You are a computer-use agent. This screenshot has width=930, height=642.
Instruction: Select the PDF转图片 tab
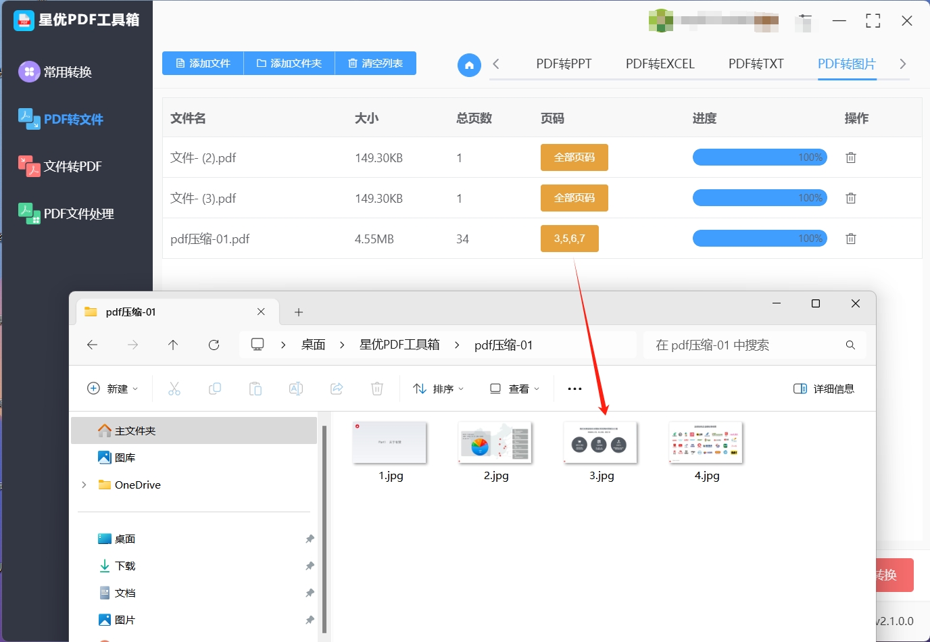coord(847,64)
